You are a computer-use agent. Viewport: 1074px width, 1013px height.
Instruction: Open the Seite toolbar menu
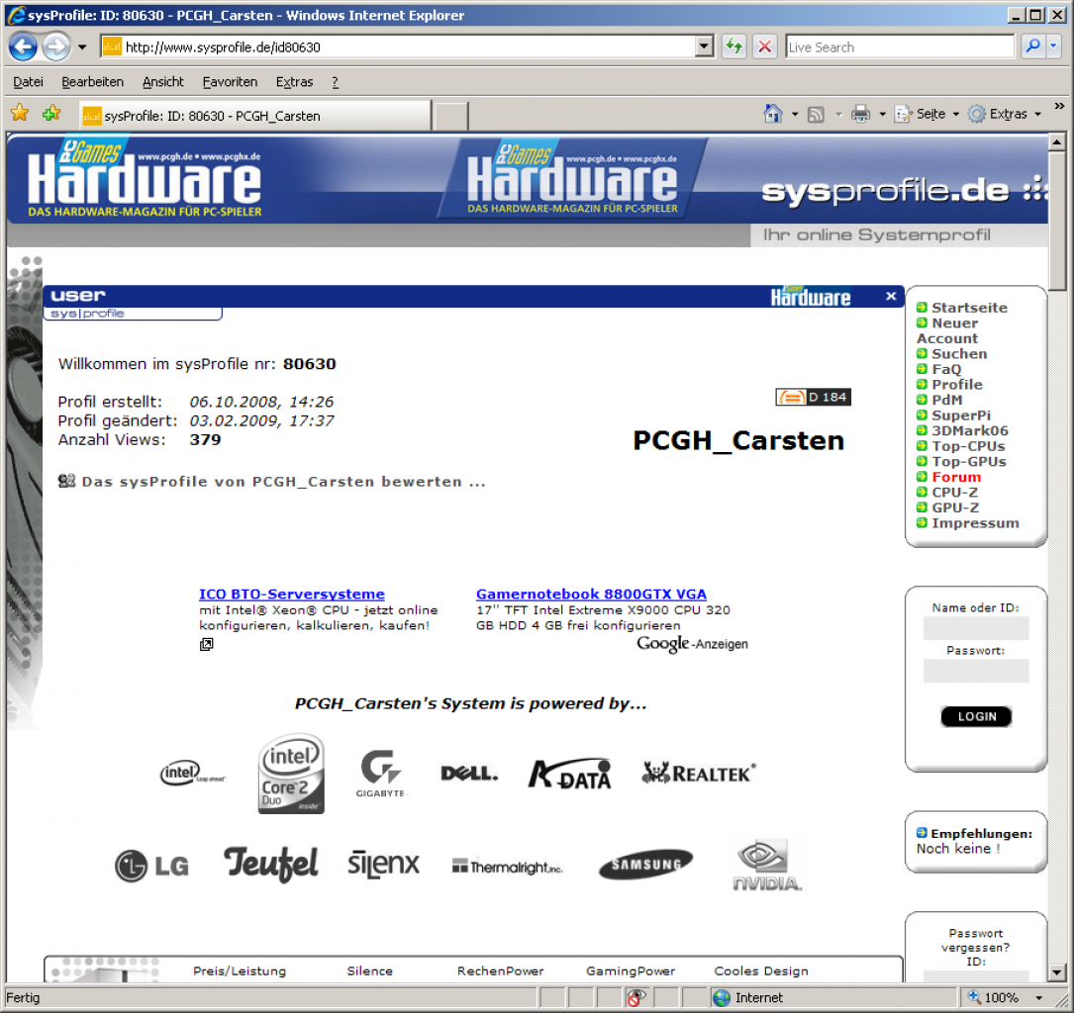pyautogui.click(x=927, y=114)
